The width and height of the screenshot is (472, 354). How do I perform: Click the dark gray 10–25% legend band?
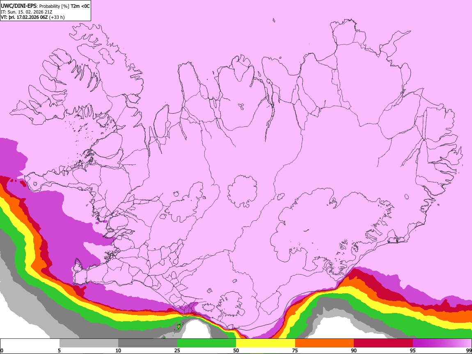click(x=148, y=343)
